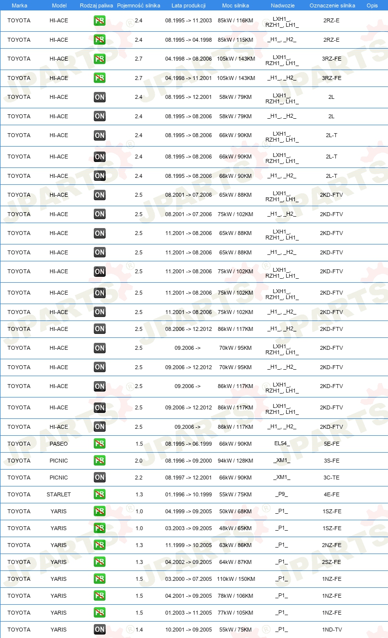Select the STARLET model cell
The width and height of the screenshot is (388, 638).
pos(59,494)
